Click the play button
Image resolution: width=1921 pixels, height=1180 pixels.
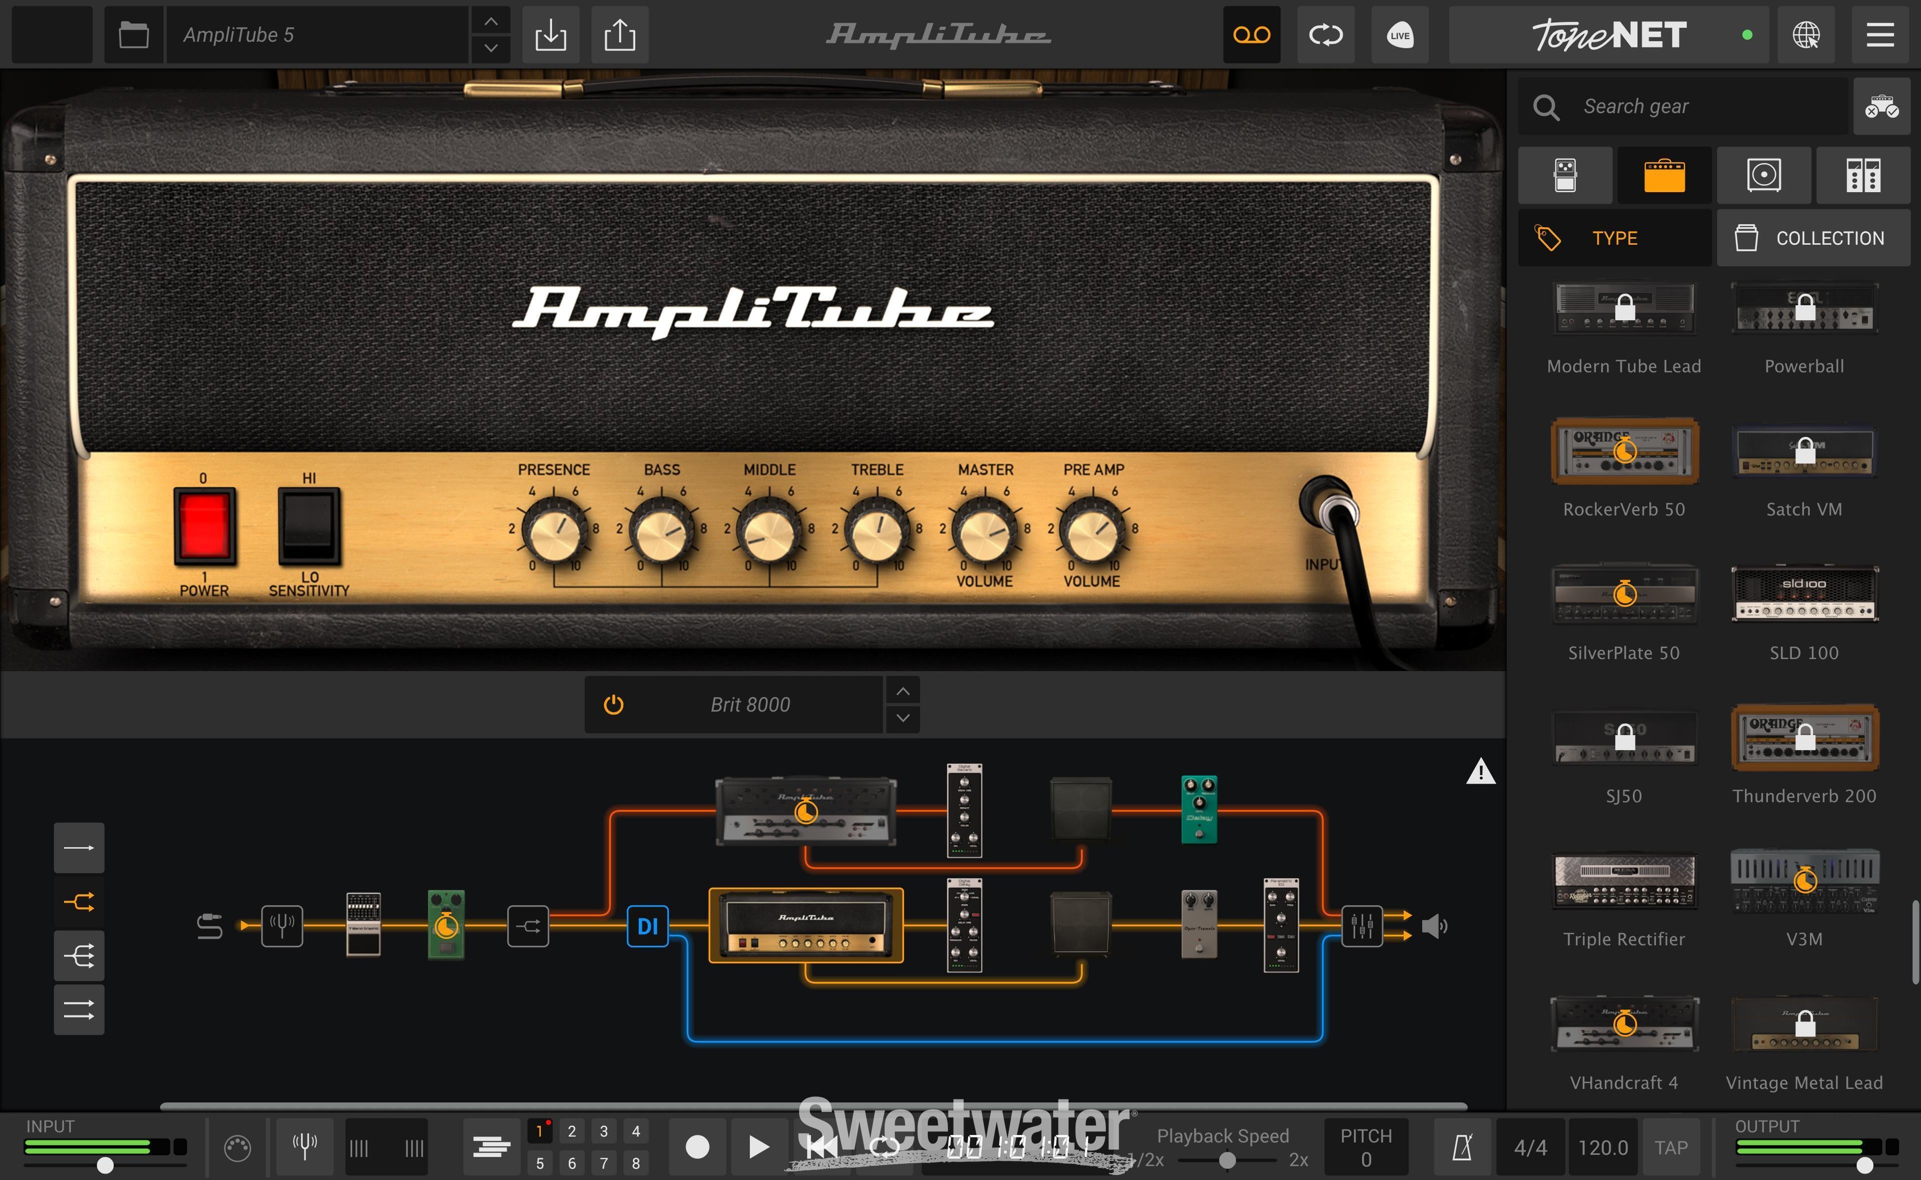[758, 1147]
